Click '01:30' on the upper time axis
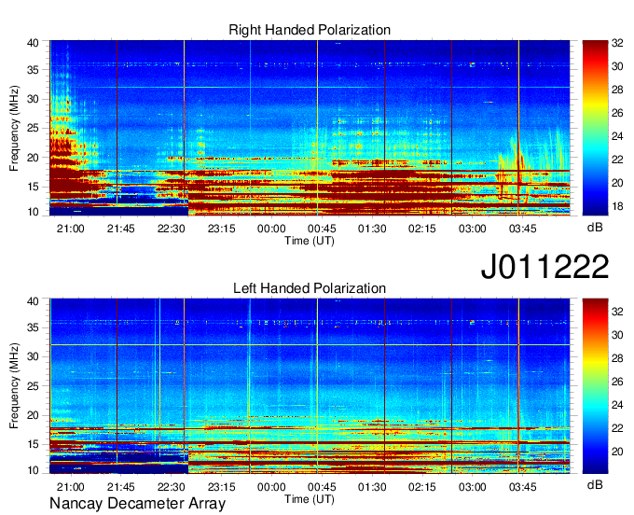This screenshot has width=634, height=515. click(372, 229)
